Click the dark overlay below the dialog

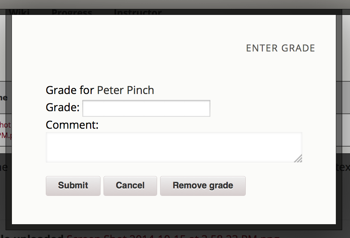174,227
